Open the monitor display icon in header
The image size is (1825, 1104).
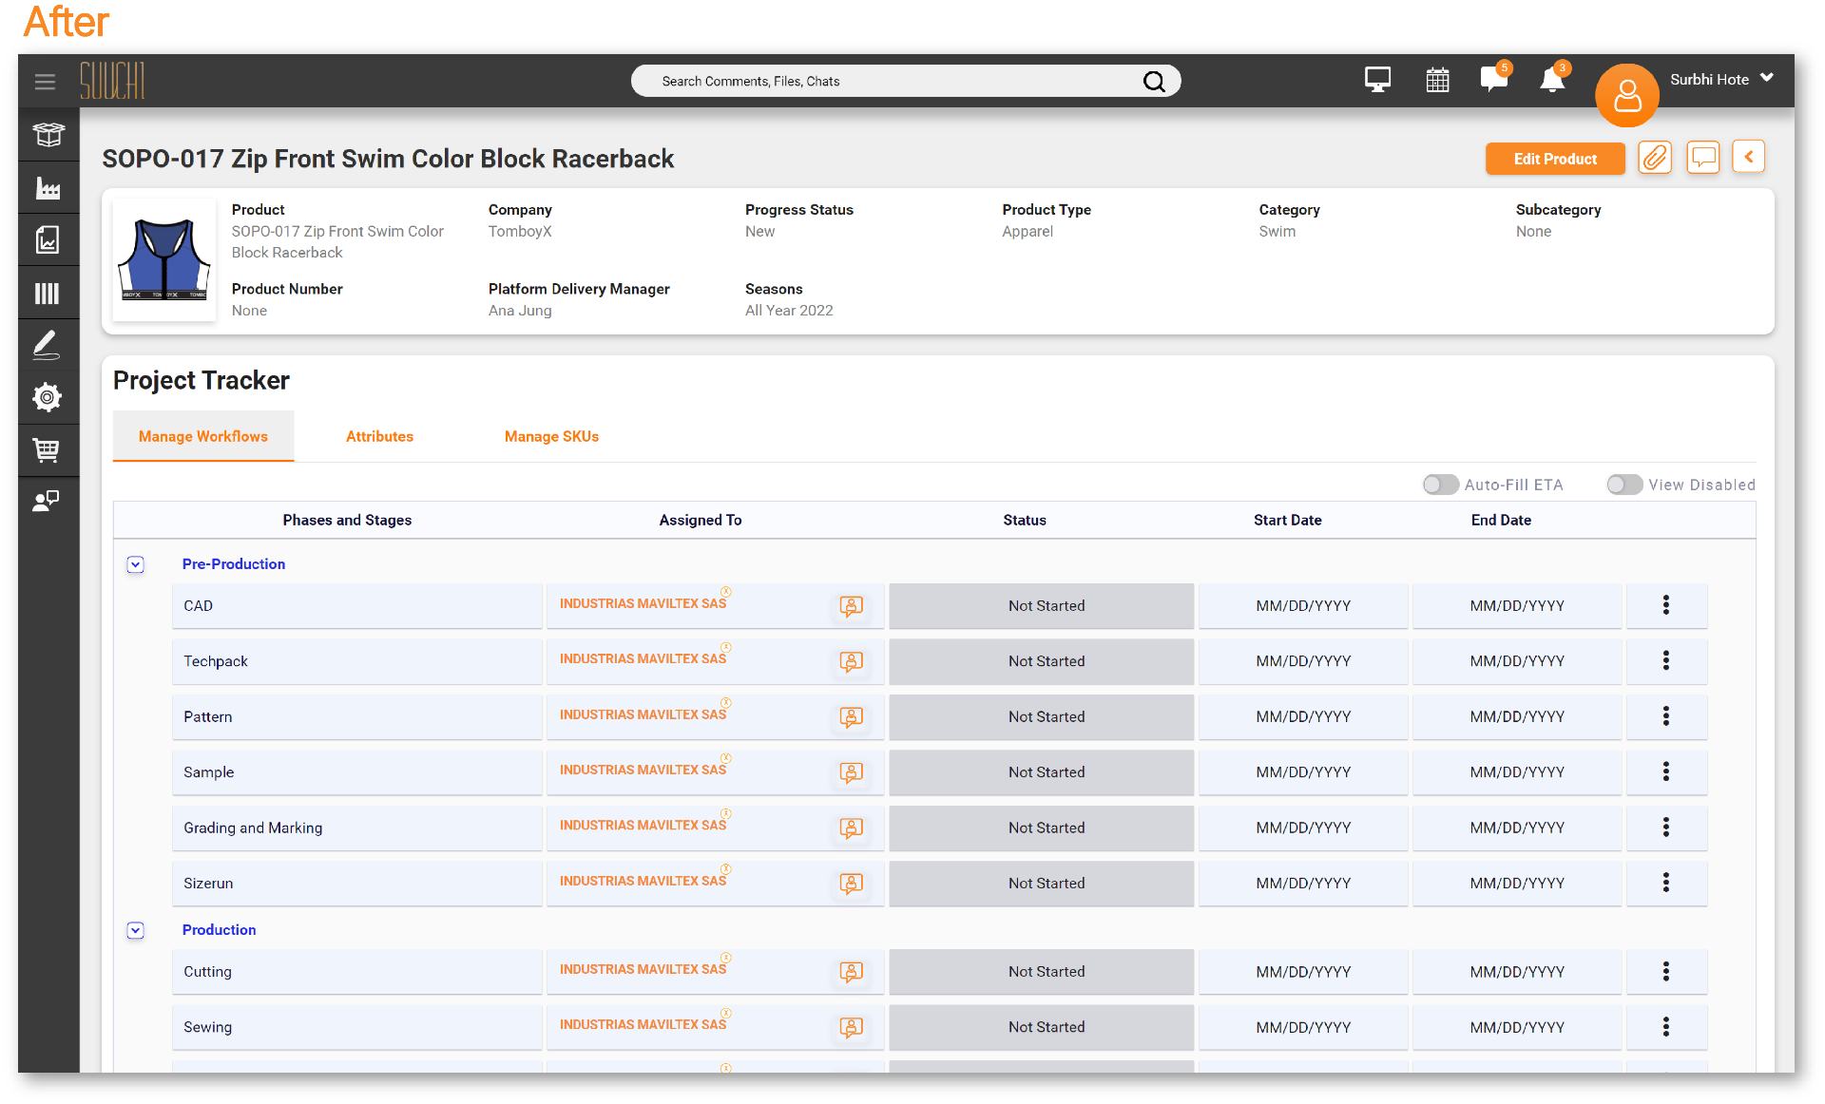point(1377,80)
